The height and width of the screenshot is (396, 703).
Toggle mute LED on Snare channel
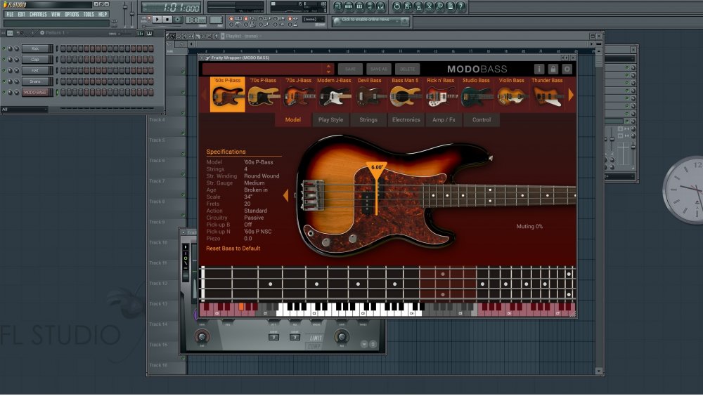(4, 81)
